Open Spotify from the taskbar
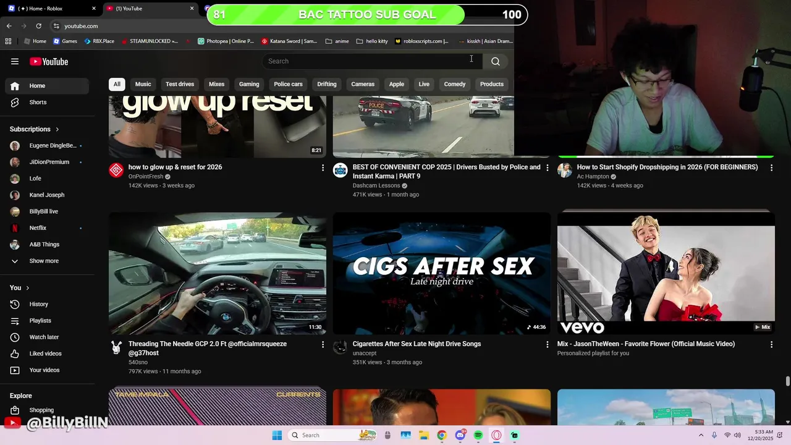 pyautogui.click(x=478, y=435)
